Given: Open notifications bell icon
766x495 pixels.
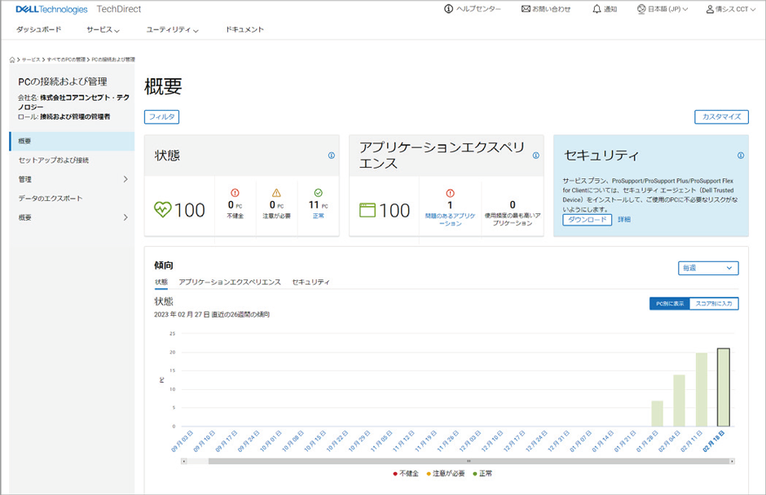Looking at the screenshot, I should tap(597, 9).
